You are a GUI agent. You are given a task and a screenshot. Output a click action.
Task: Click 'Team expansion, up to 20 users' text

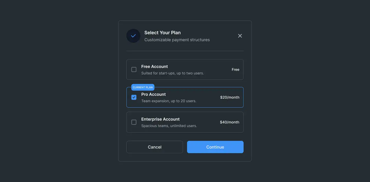169,101
